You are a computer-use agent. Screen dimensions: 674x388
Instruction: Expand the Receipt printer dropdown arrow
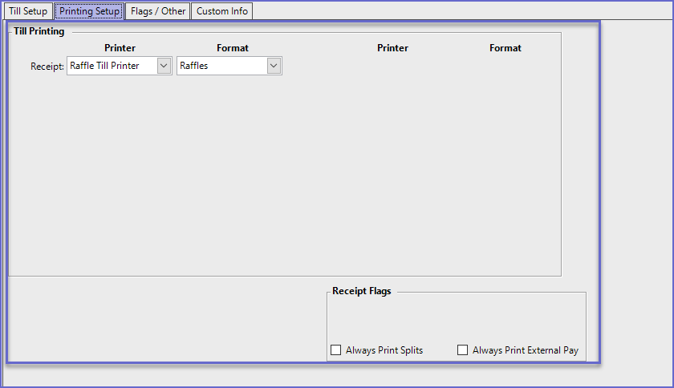[x=164, y=66]
